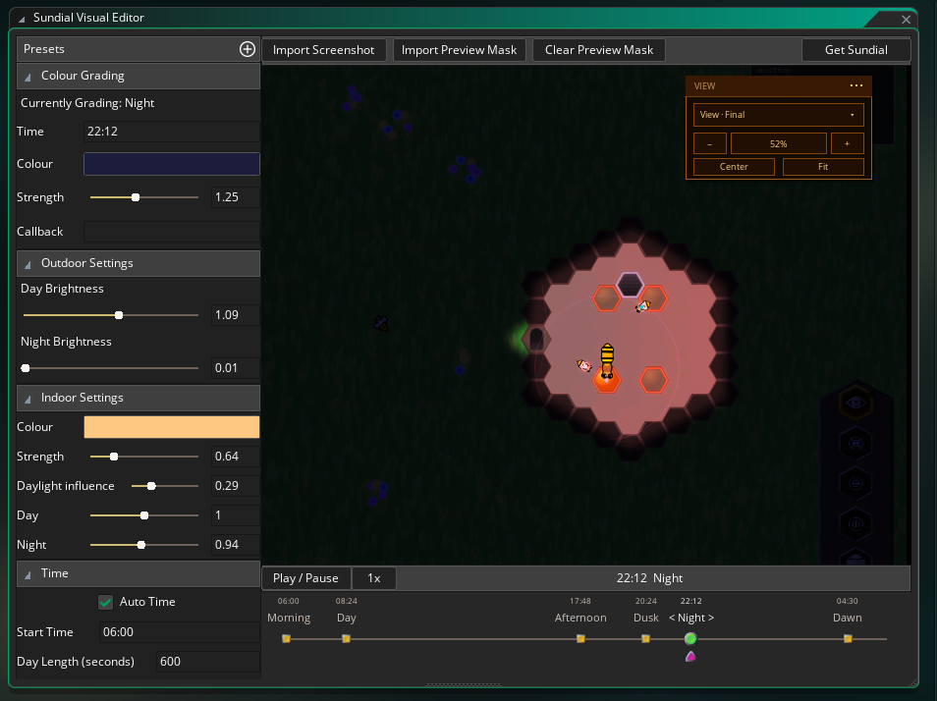Click the Get Sundial button
Image resolution: width=937 pixels, height=701 pixels.
[x=855, y=50]
